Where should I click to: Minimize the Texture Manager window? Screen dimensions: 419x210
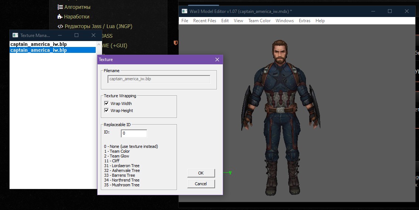click(x=60, y=35)
